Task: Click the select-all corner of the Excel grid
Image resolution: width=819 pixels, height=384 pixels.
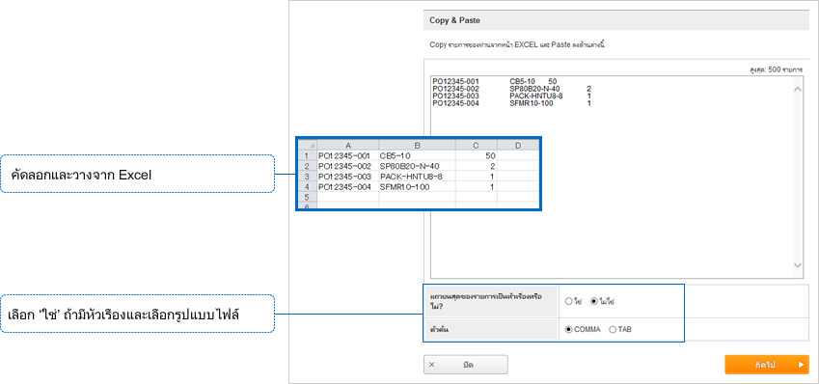Action: (308, 146)
